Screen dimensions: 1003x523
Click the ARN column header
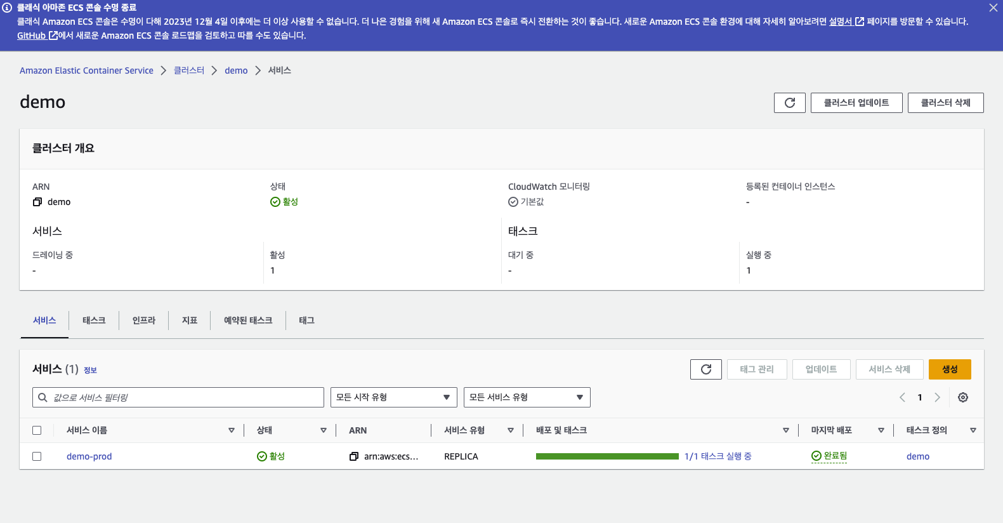(x=358, y=430)
